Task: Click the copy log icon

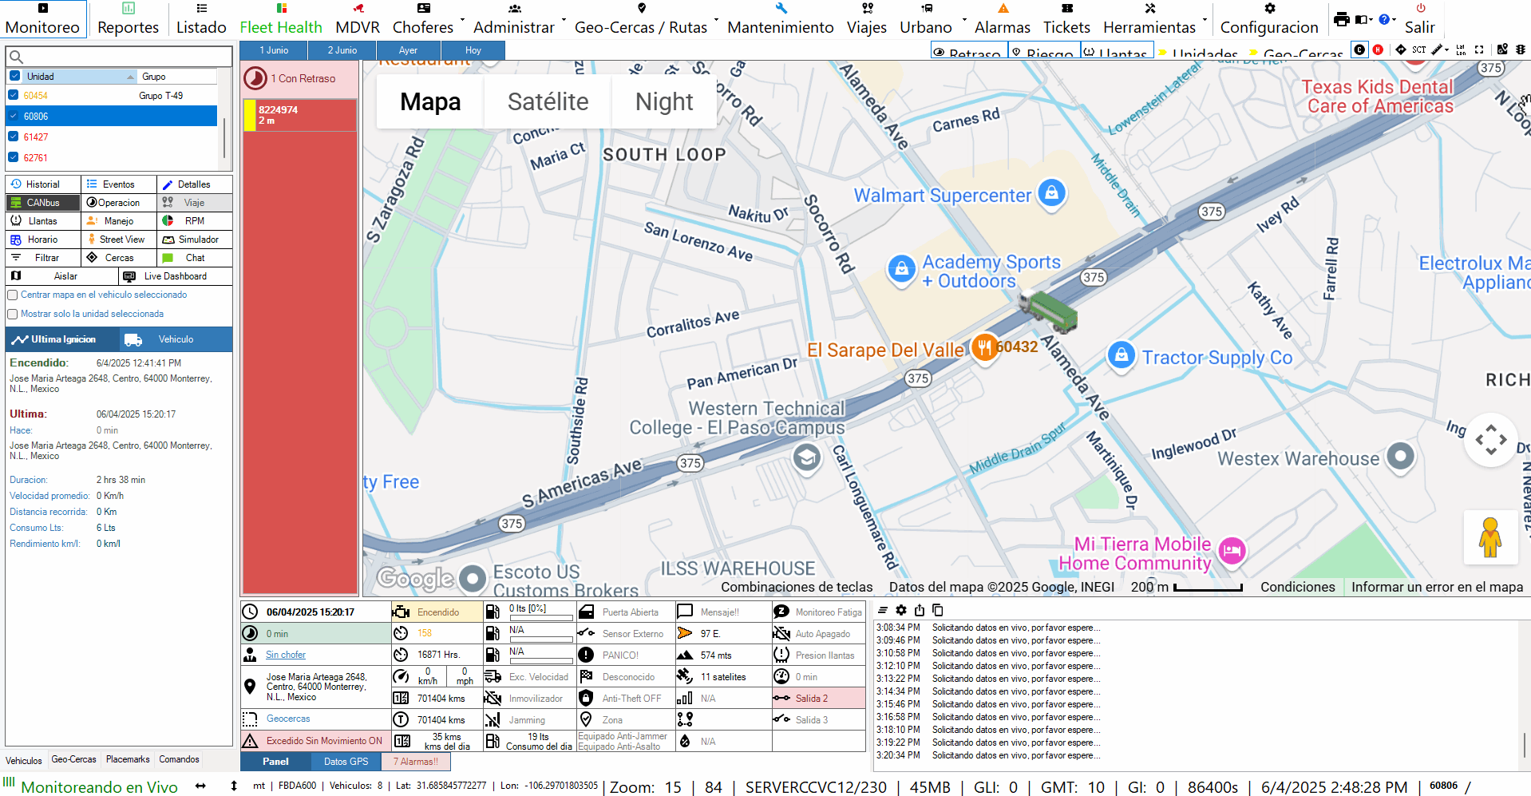Action: (x=938, y=610)
